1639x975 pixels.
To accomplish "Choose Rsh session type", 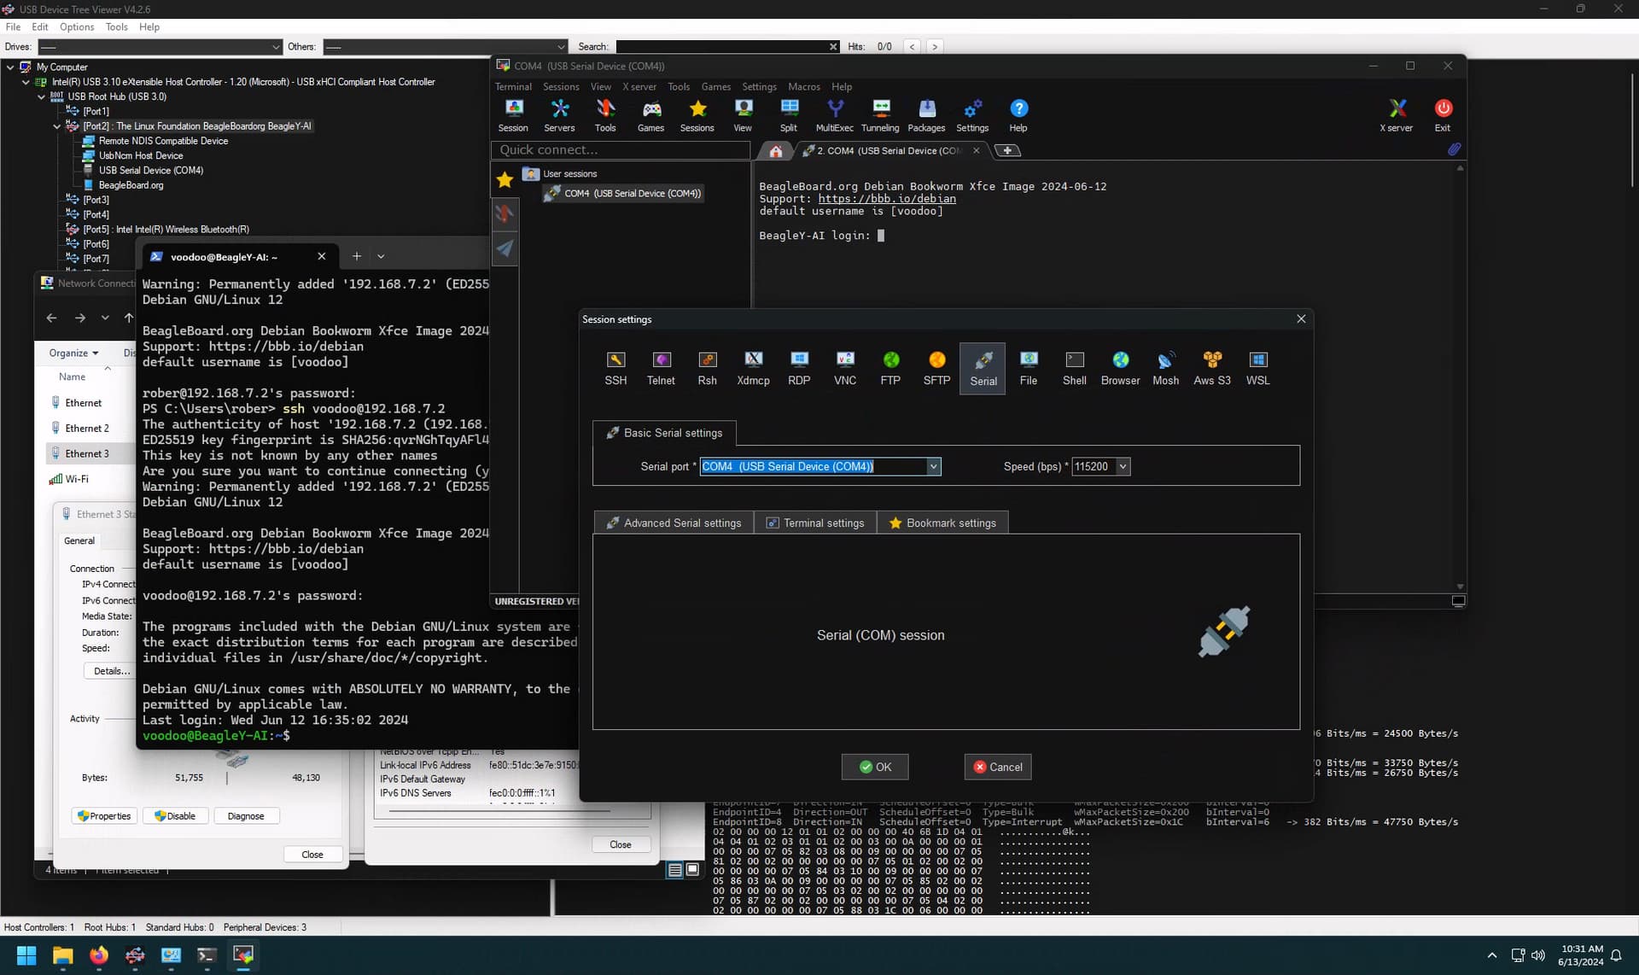I will point(707,368).
